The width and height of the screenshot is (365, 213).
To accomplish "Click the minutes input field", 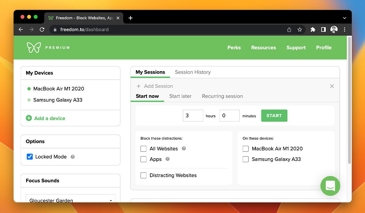I will tap(229, 116).
